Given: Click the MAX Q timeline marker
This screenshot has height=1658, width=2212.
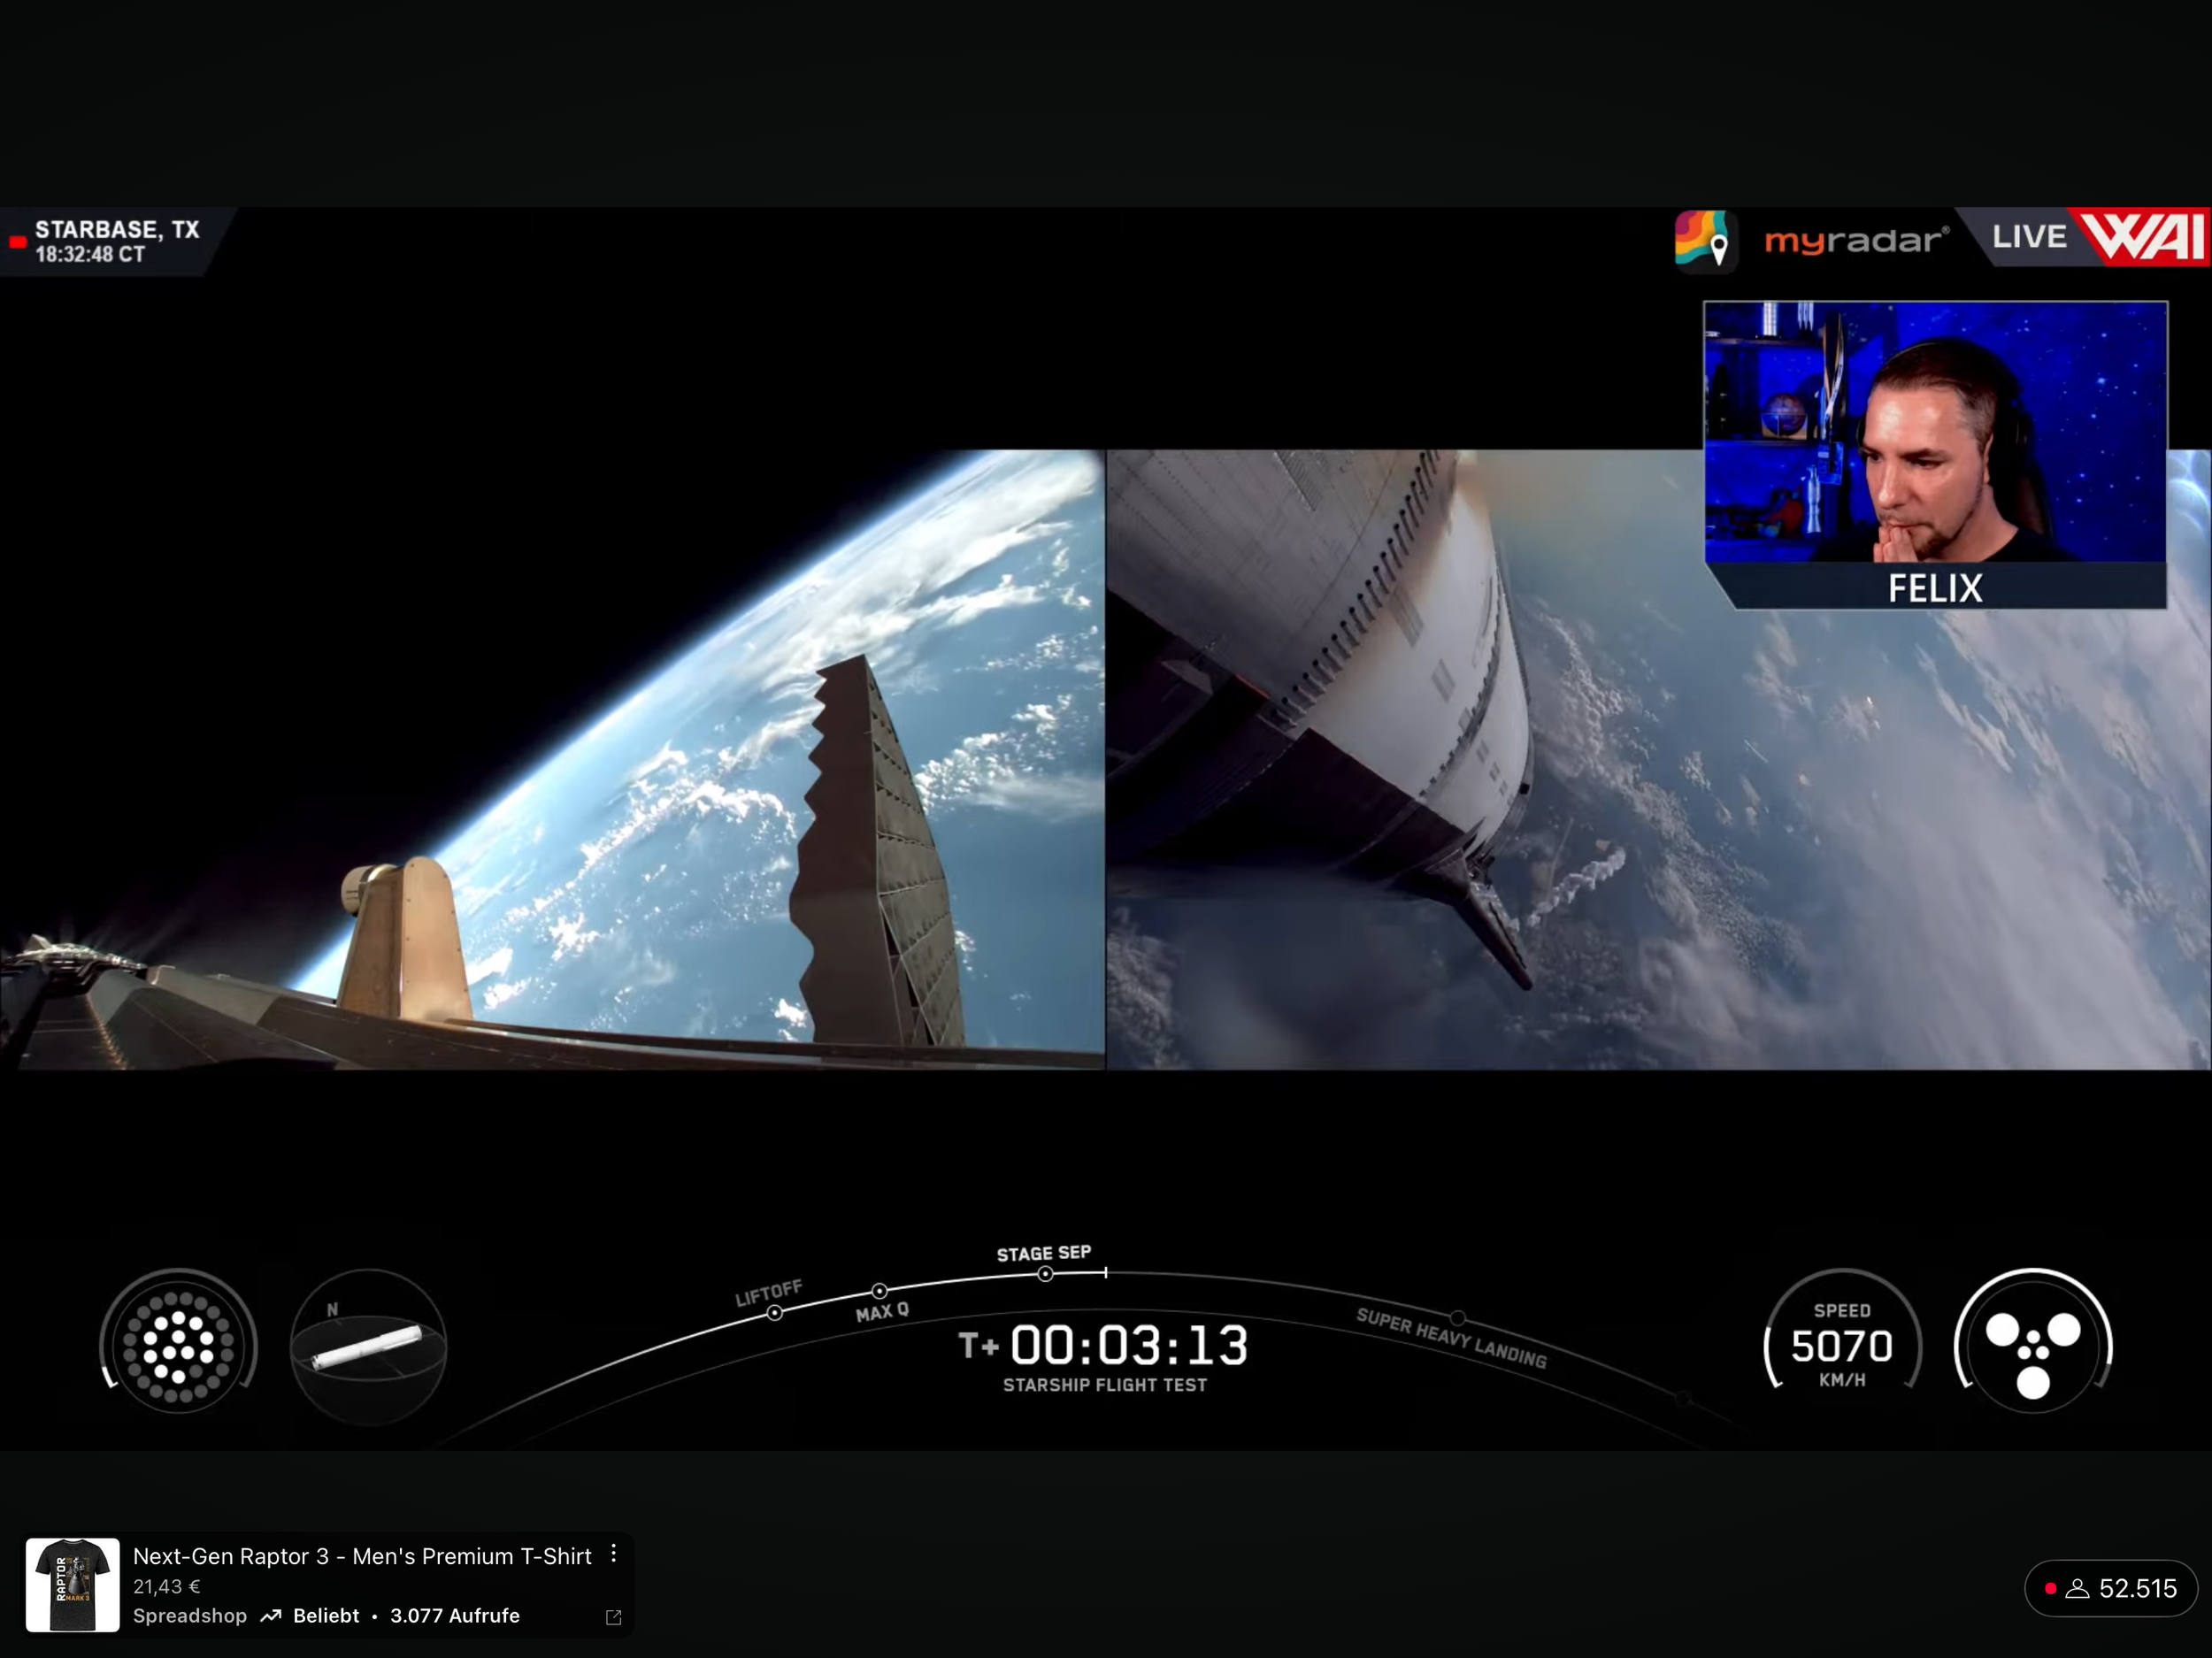Looking at the screenshot, I should click(879, 1291).
